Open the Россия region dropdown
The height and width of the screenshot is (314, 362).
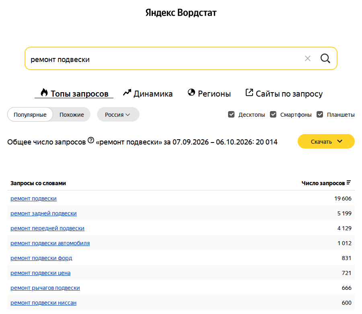[x=118, y=114]
